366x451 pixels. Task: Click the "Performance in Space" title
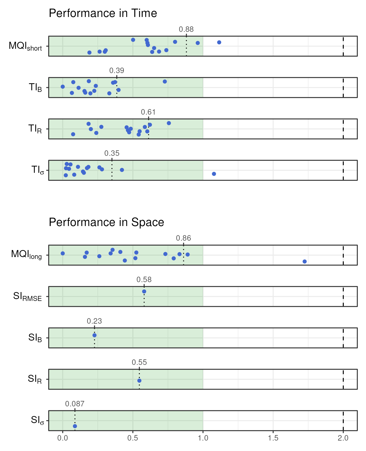pos(106,222)
